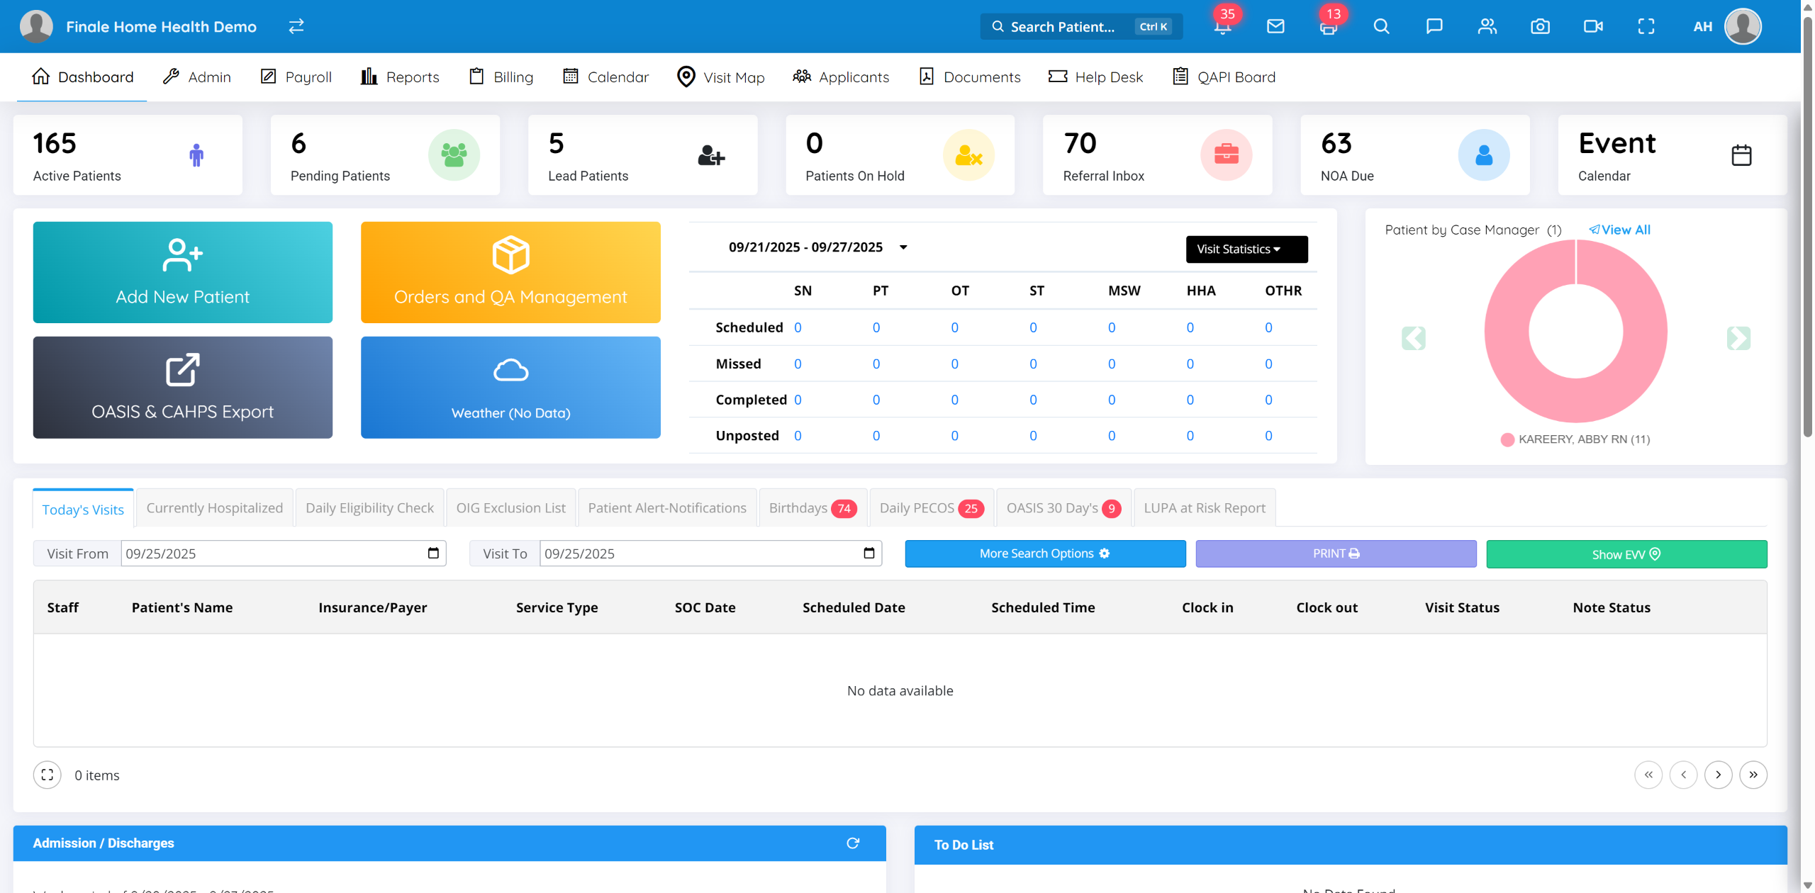Open the chat message icon
This screenshot has width=1815, height=893.
point(1434,27)
